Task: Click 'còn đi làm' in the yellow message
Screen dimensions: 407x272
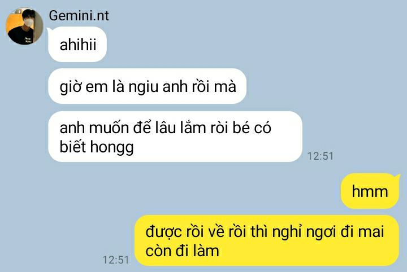Action: point(182,251)
